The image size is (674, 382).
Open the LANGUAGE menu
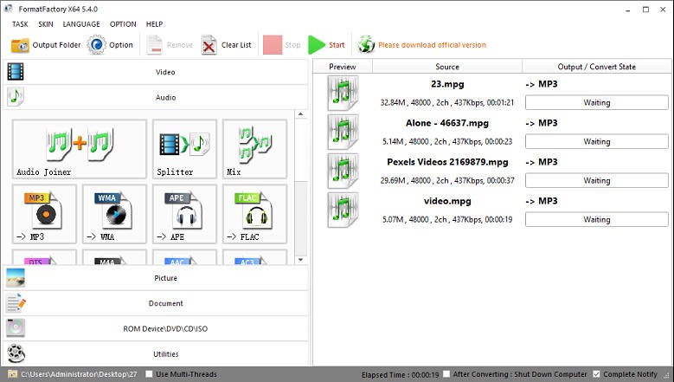[x=81, y=24]
